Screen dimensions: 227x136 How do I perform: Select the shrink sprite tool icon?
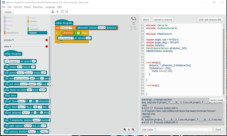click(67, 11)
